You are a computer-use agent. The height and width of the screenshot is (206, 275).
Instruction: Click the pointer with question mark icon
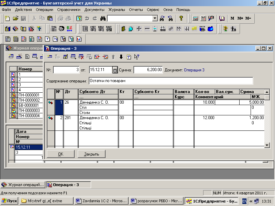pyautogui.click(x=136, y=57)
